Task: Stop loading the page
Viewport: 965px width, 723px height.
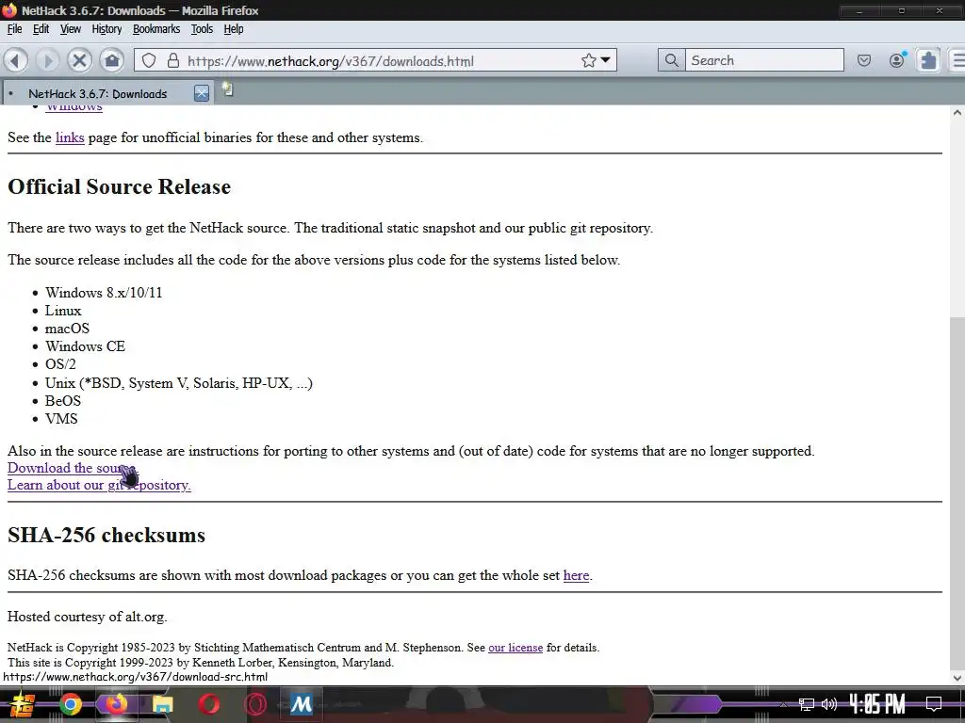Action: (79, 60)
